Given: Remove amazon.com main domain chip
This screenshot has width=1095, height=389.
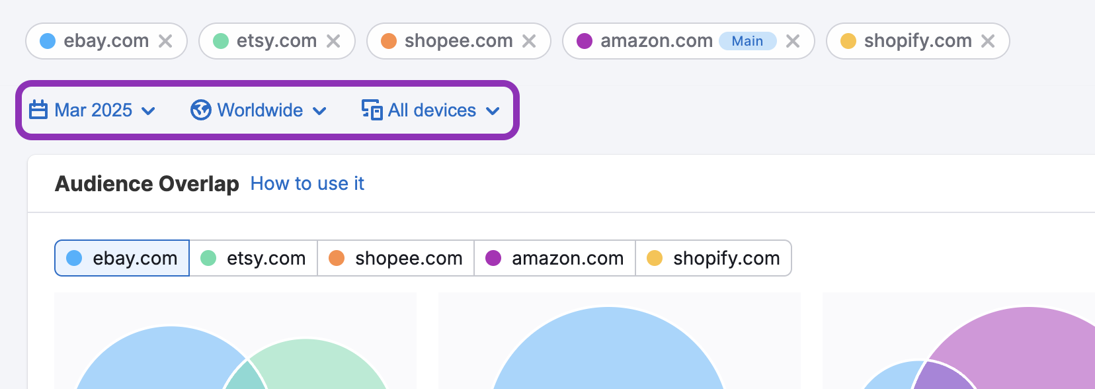Looking at the screenshot, I should [793, 41].
